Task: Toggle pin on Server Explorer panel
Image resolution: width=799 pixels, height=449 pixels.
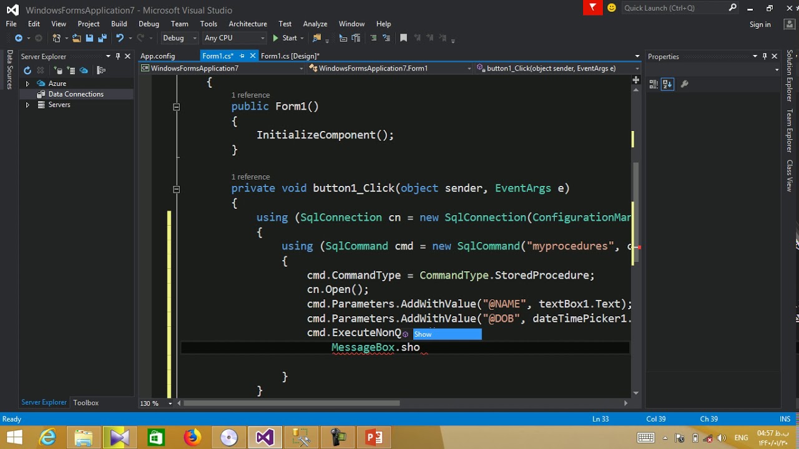Action: tap(117, 56)
